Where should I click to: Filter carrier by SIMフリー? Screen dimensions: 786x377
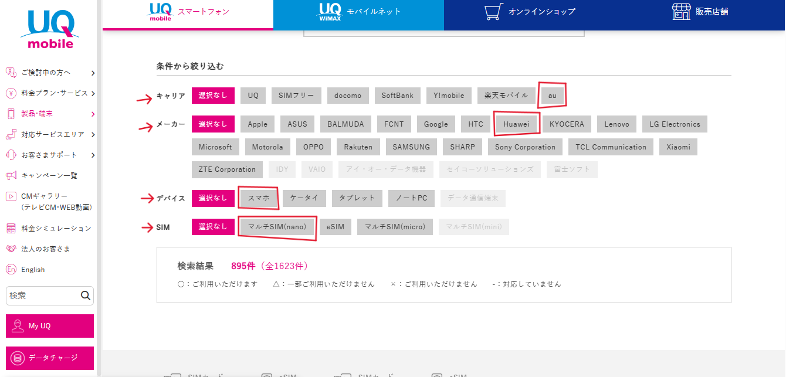pos(296,96)
